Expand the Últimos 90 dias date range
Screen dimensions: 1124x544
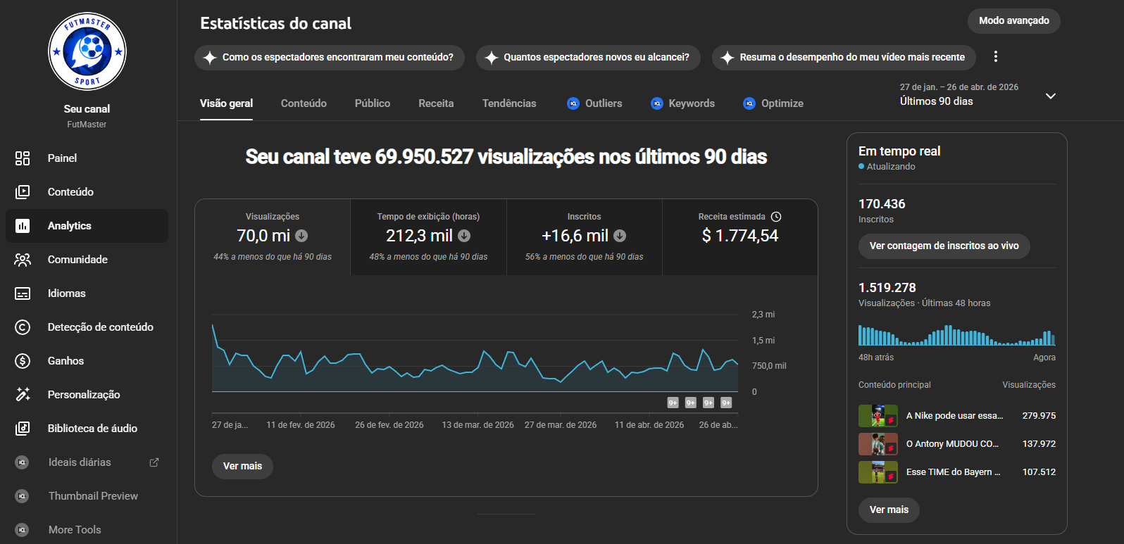pos(1050,96)
